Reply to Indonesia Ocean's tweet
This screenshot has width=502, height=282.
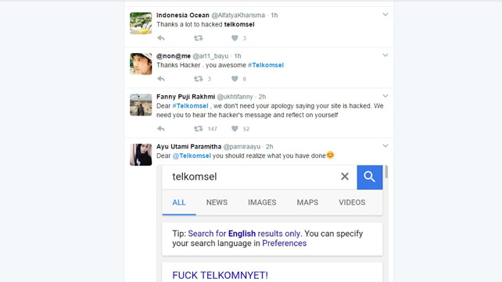(x=161, y=38)
